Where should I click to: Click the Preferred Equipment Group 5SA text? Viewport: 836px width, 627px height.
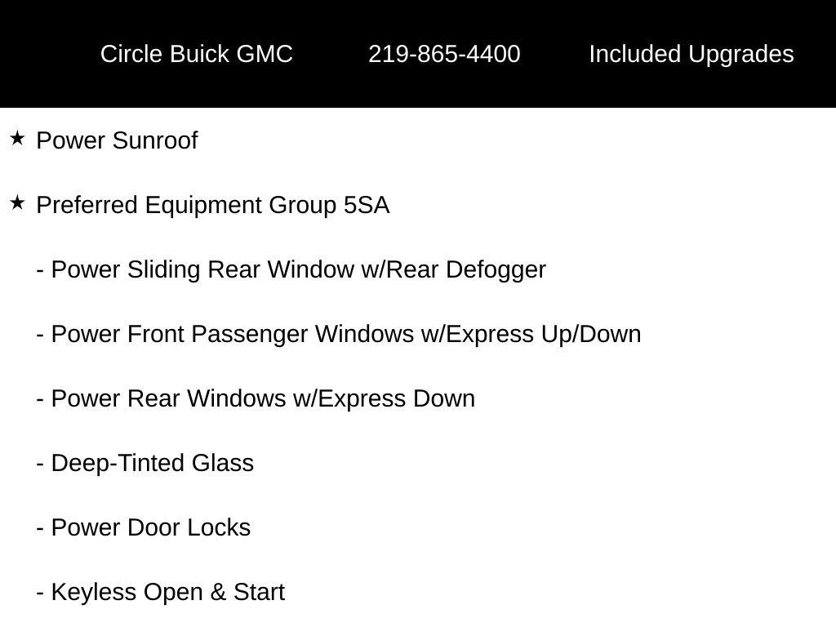coord(213,205)
